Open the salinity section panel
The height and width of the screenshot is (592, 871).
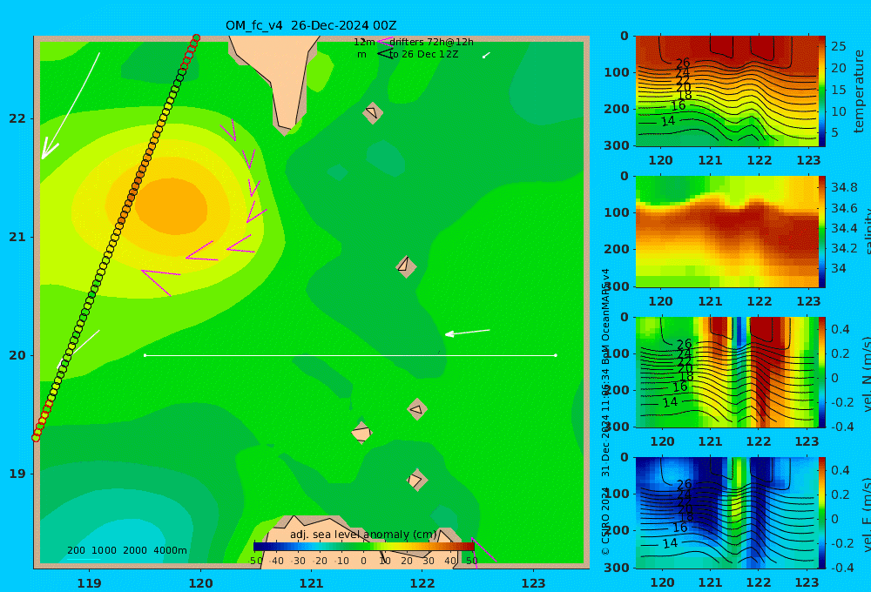coord(727,232)
